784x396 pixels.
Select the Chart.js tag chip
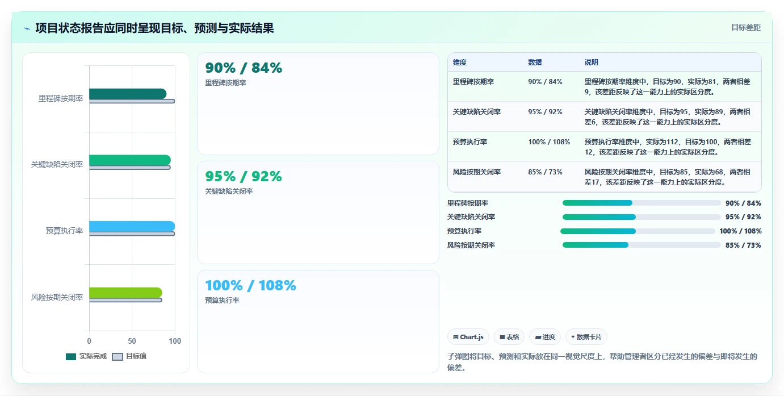pyautogui.click(x=468, y=337)
